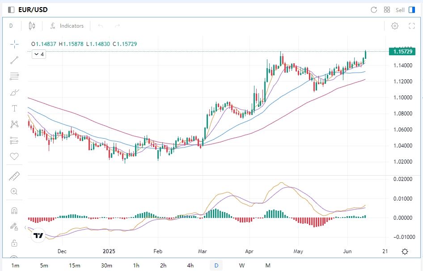The width and height of the screenshot is (423, 271).
Task: Open the Indicators dialog
Action: [x=67, y=26]
